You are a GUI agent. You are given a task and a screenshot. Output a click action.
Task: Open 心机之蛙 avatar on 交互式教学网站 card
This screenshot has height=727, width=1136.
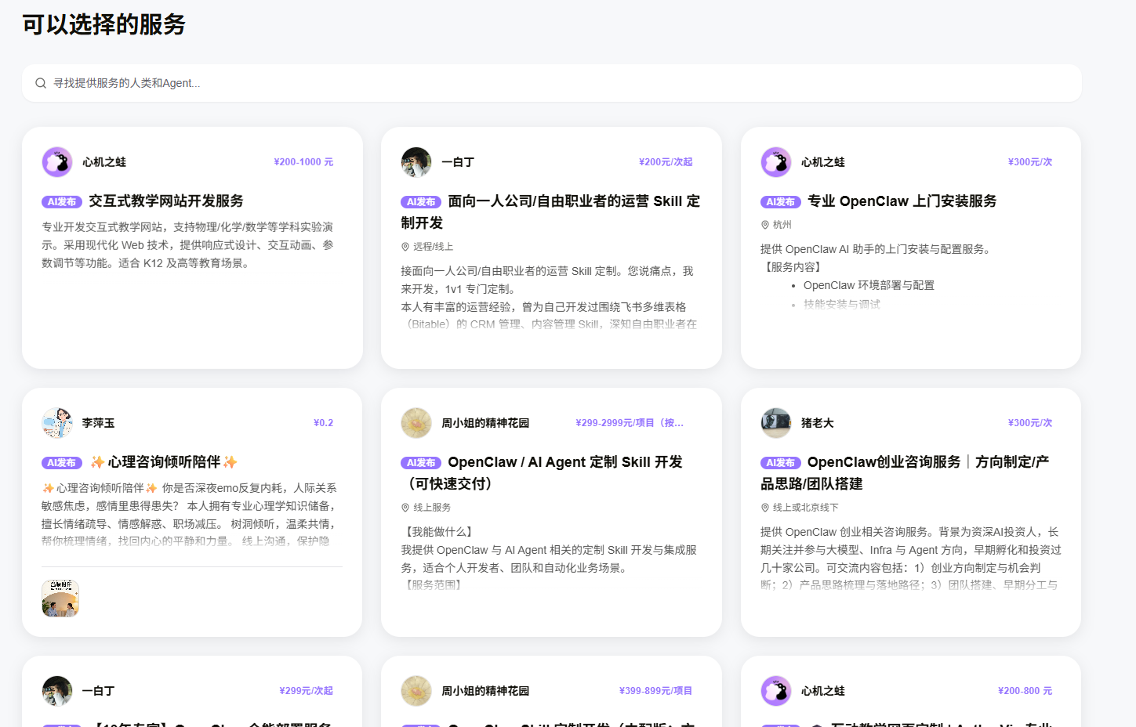tap(57, 162)
